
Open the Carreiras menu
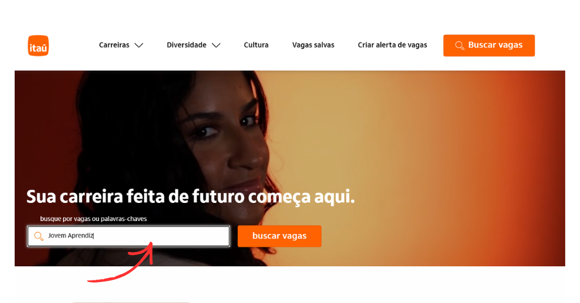pos(121,45)
